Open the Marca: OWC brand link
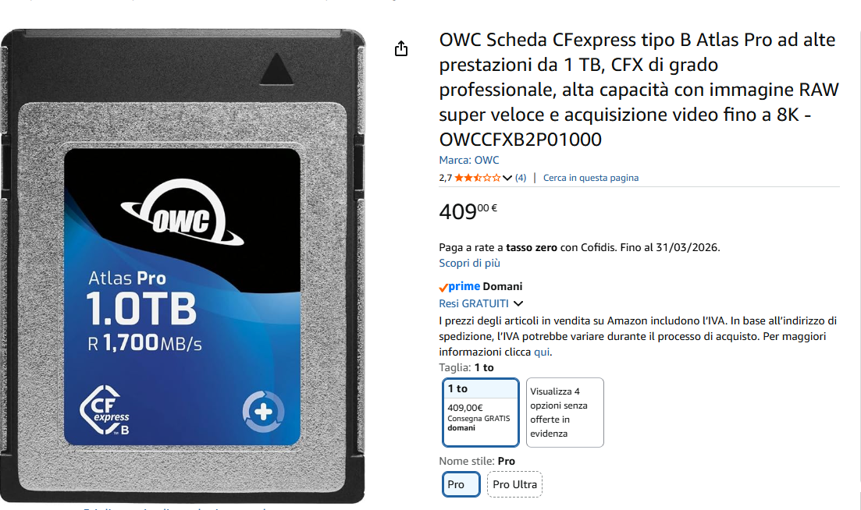 click(469, 160)
